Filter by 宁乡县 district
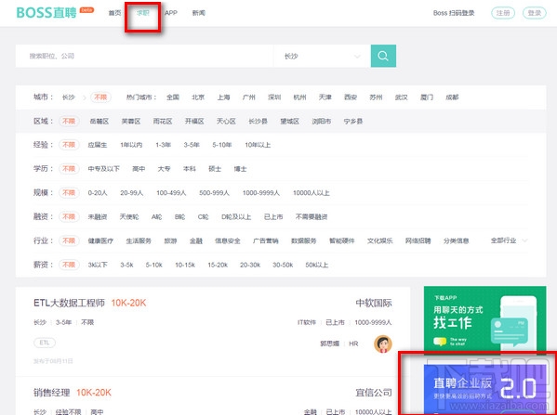 click(x=353, y=122)
